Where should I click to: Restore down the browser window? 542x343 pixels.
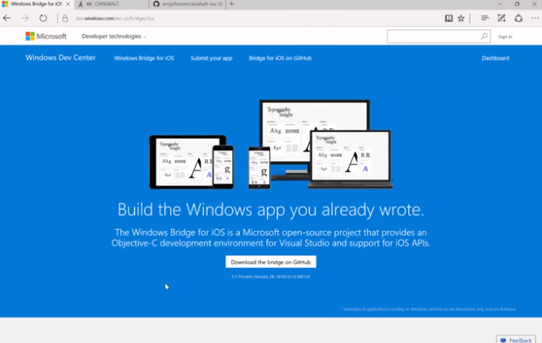pos(517,4)
